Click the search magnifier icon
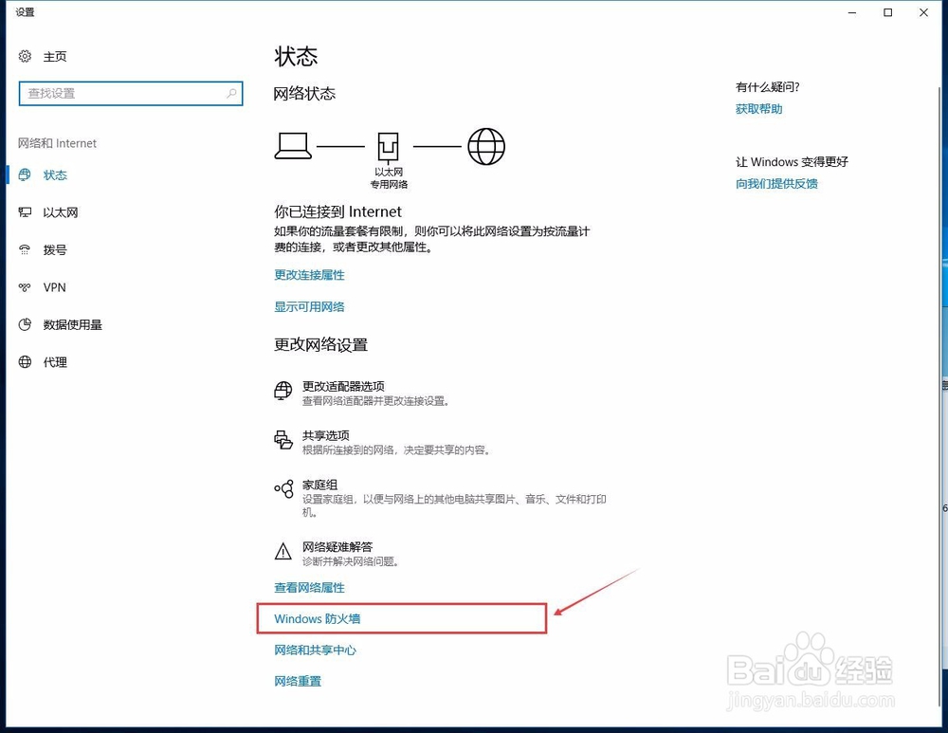This screenshot has height=733, width=948. click(x=231, y=93)
